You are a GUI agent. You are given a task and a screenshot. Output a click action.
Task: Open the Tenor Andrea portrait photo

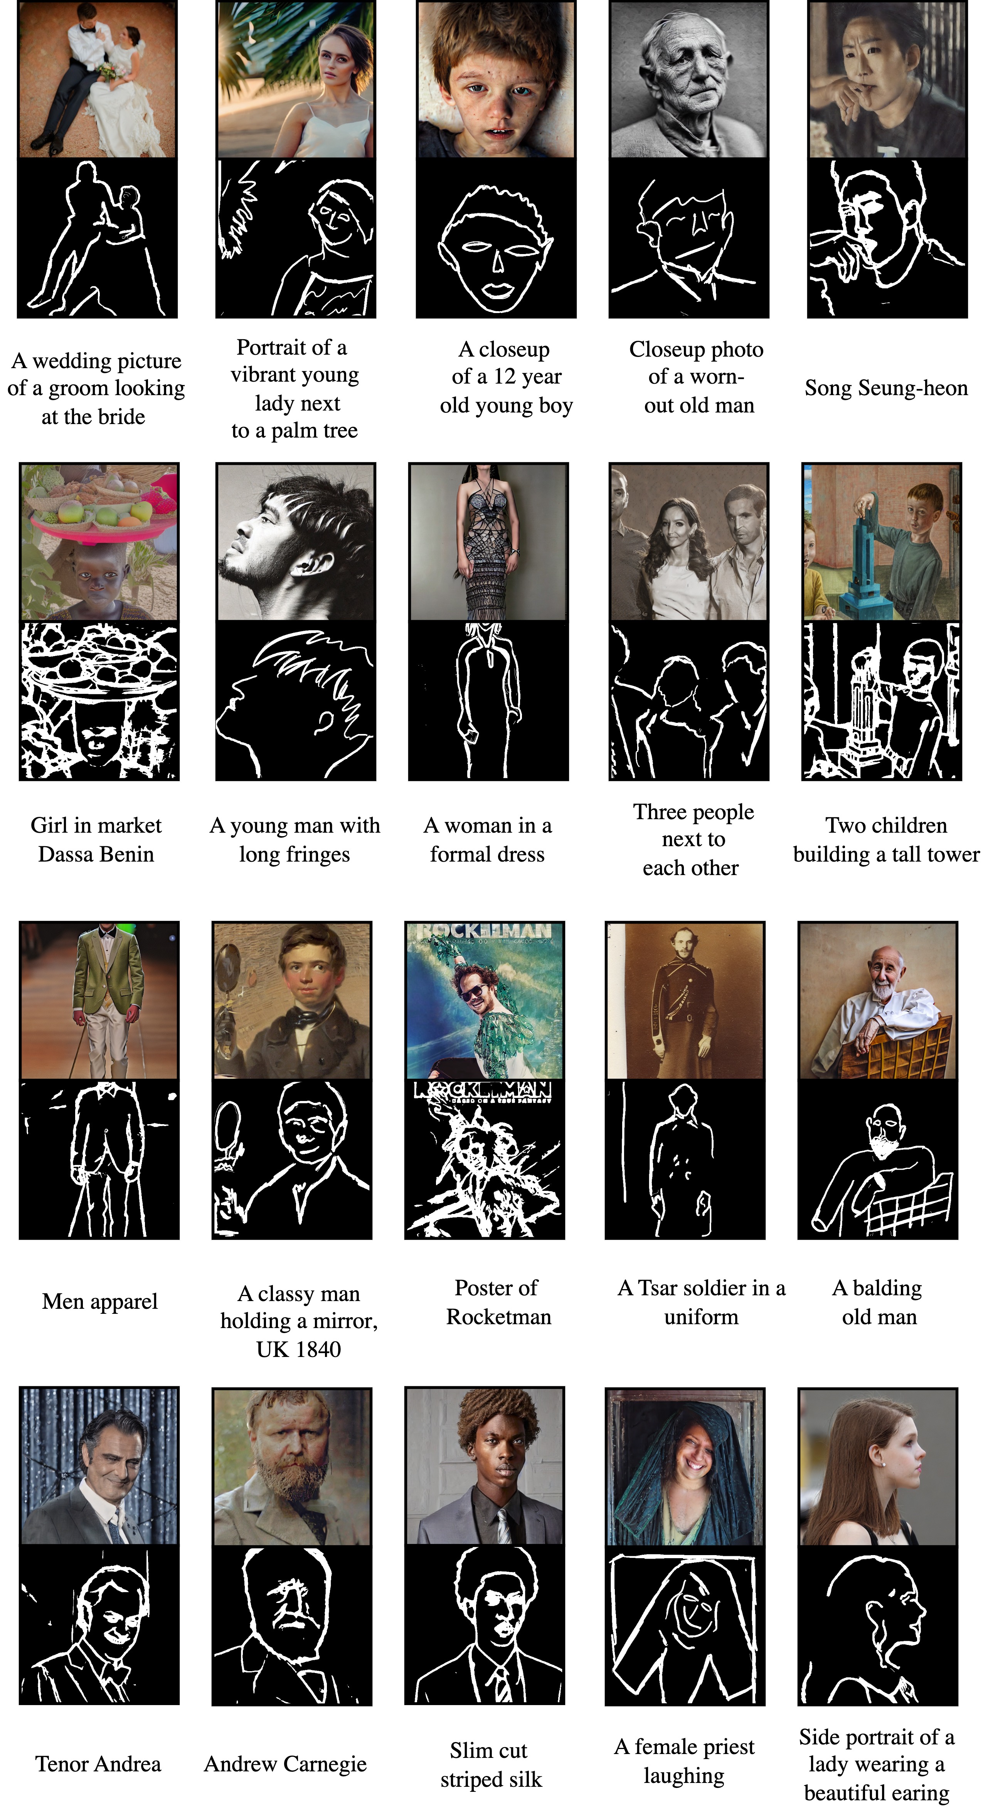[x=99, y=1466]
